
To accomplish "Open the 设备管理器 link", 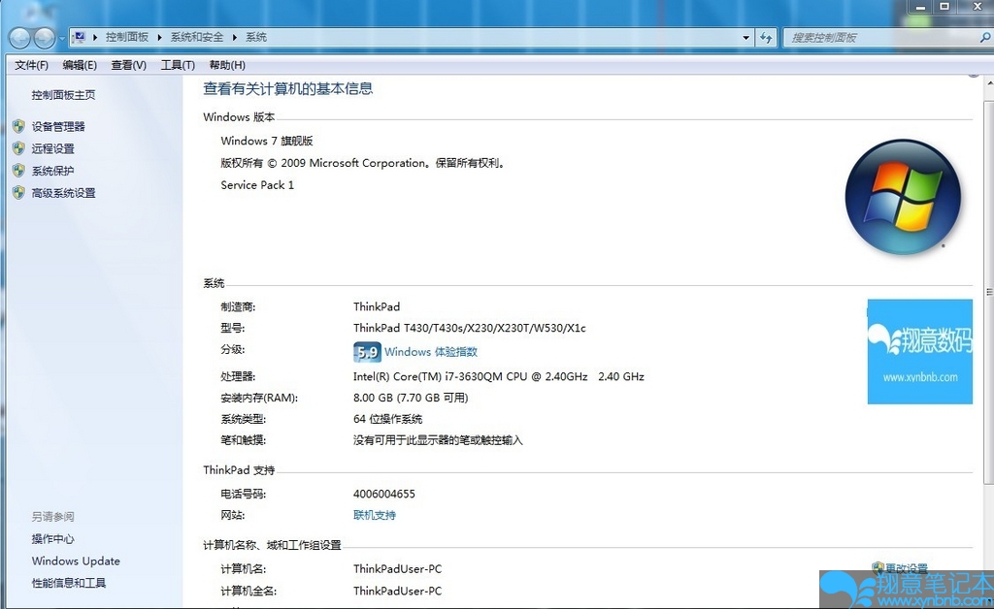I will point(58,127).
